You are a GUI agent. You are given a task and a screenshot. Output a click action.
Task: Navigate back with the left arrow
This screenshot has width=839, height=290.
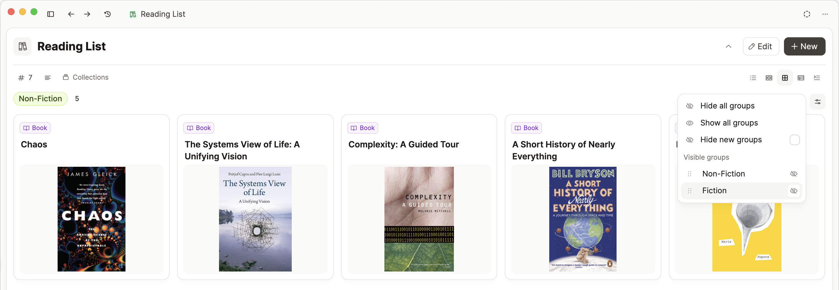point(71,14)
